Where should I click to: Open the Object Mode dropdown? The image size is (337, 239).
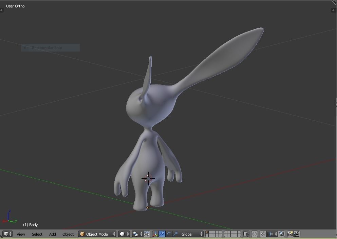(x=97, y=234)
